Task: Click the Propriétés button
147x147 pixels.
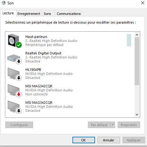Action: [129, 125]
